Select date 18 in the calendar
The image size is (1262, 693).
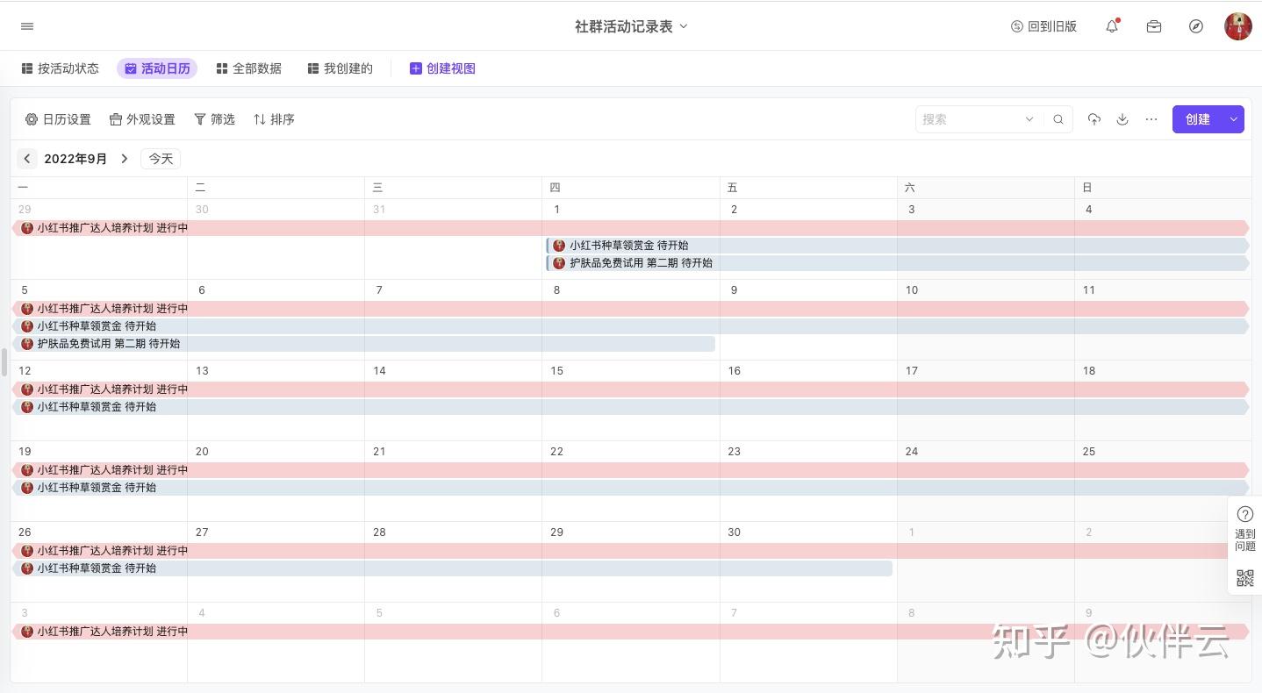(1089, 371)
